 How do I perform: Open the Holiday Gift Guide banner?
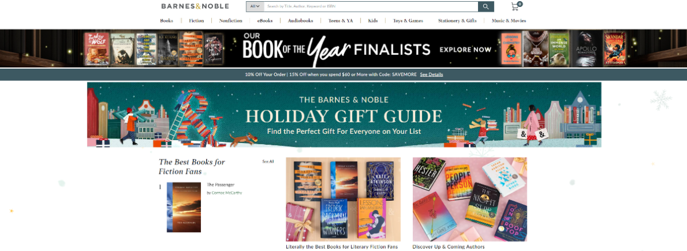(x=344, y=115)
